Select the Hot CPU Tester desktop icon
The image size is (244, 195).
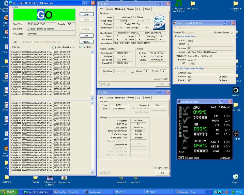click(5, 151)
